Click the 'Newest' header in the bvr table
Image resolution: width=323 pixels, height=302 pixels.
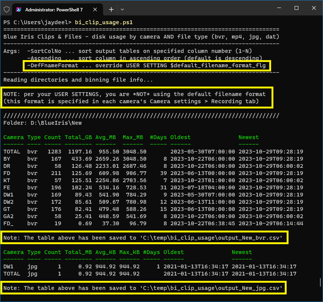[x=248, y=137]
